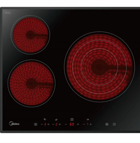
Task: Select the bottom-left zone indicator icon
Action: pos(57,120)
